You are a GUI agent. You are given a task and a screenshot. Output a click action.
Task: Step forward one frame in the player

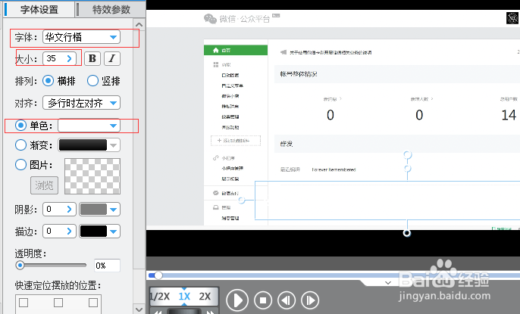coord(310,300)
